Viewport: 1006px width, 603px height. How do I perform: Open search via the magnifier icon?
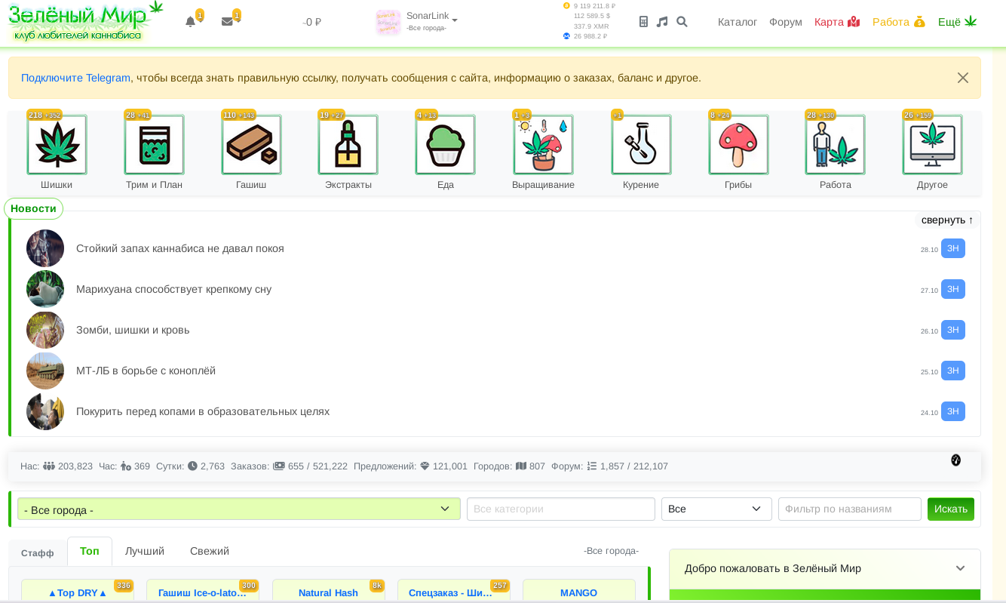click(x=682, y=22)
